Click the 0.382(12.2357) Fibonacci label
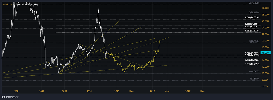The width and height of the screenshot is (273, 100). pos(252,64)
